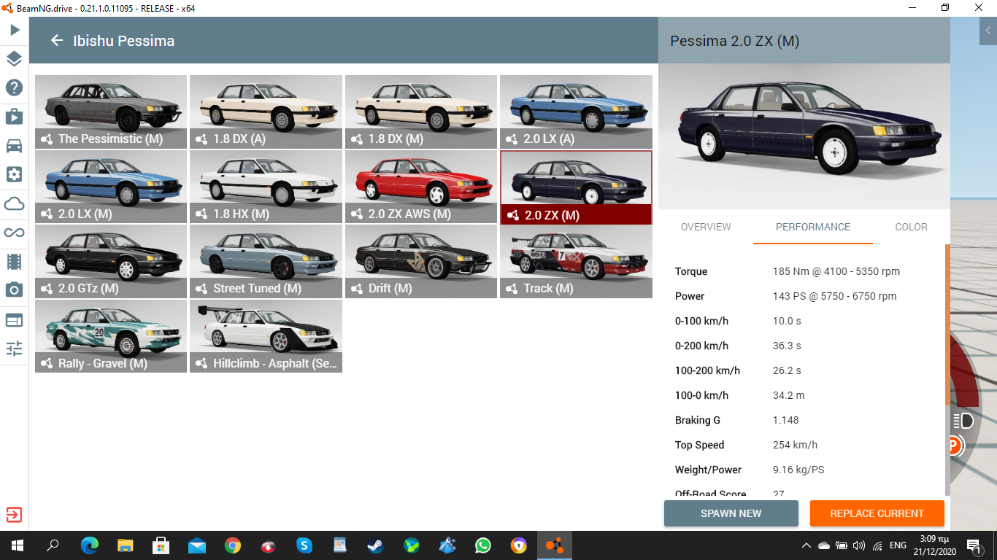Click the Power value 143 PS text
This screenshot has height=560, width=997.
(835, 296)
